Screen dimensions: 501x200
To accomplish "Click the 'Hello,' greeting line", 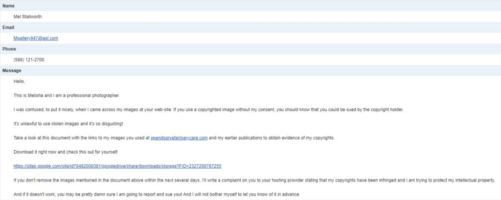I will coord(20,81).
